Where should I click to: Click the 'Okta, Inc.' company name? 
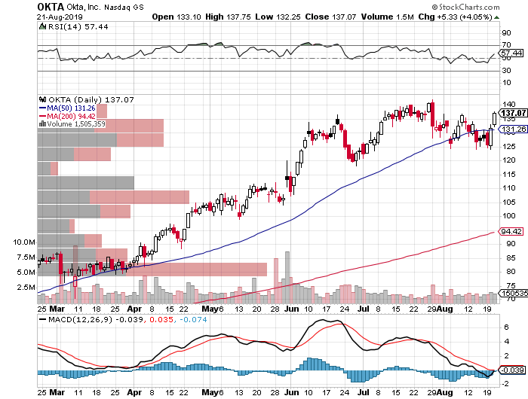84,7
